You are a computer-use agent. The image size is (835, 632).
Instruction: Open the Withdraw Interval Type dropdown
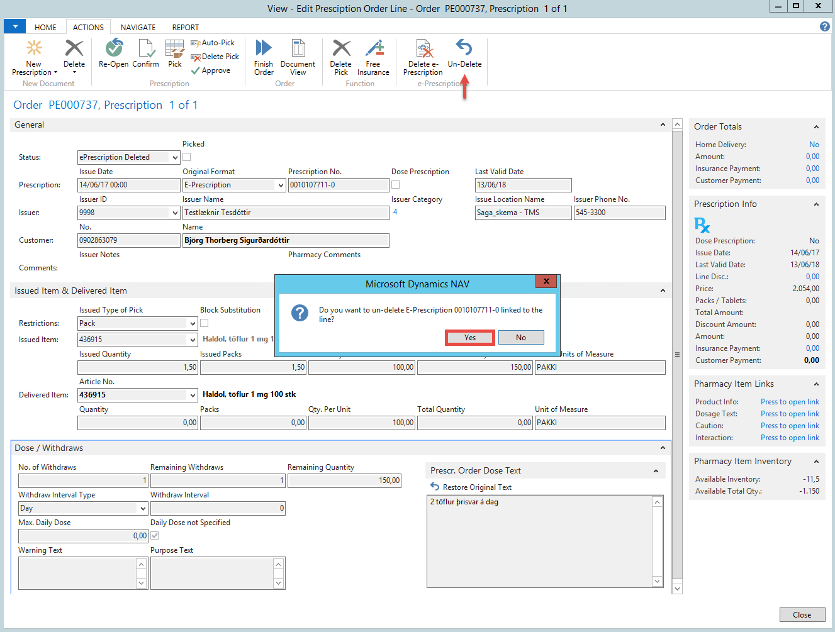[142, 508]
